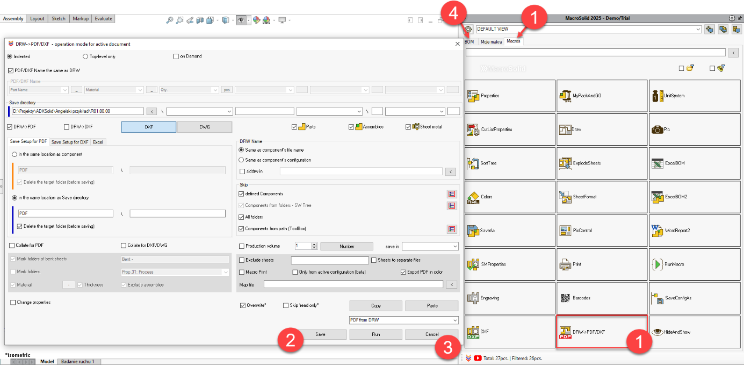
Task: Open the Draw macro tile
Action: pyautogui.click(x=602, y=130)
